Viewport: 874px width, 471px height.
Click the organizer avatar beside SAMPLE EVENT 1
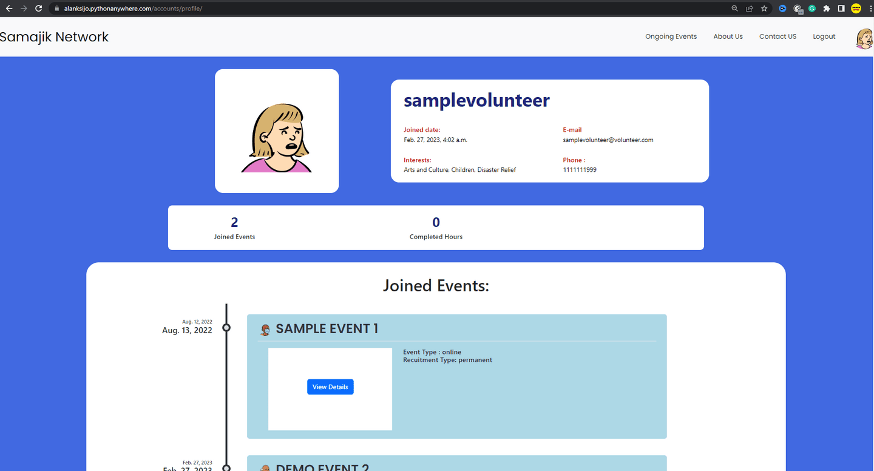tap(265, 330)
